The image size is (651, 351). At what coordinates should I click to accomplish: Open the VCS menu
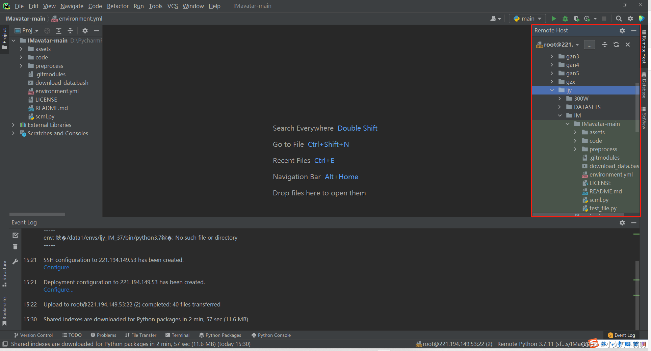pos(173,6)
